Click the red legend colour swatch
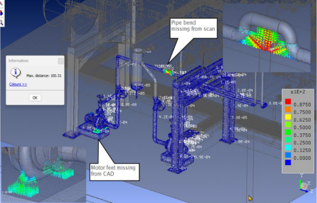Viewport: 317px width, 203px height. tap(288, 102)
